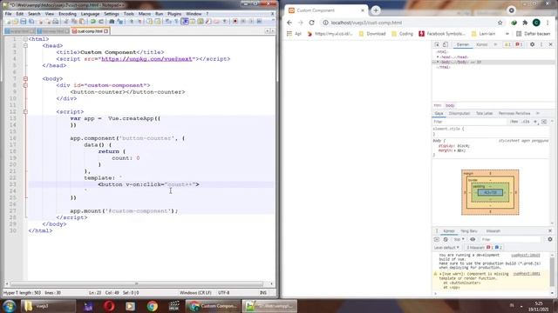558x313 pixels.
Task: Start macro recording with the red record icon
Action: point(235,22)
